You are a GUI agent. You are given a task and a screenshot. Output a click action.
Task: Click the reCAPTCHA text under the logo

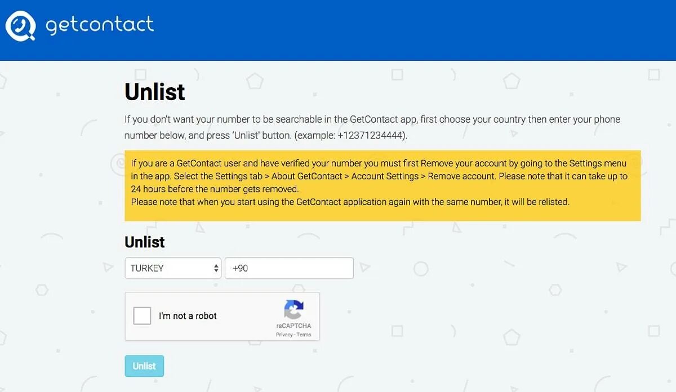tap(293, 326)
